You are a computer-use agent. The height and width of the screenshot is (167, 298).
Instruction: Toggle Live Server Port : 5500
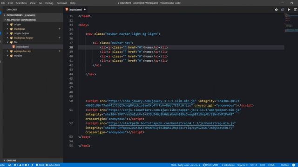(210, 165)
